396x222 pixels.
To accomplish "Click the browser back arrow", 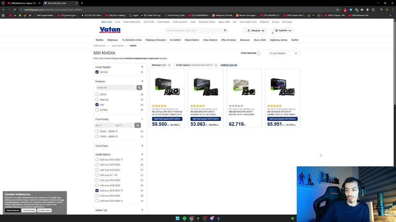I will click(x=3, y=10).
